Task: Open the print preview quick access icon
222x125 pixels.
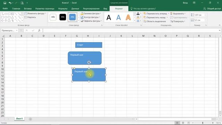Action: tap(22, 3)
